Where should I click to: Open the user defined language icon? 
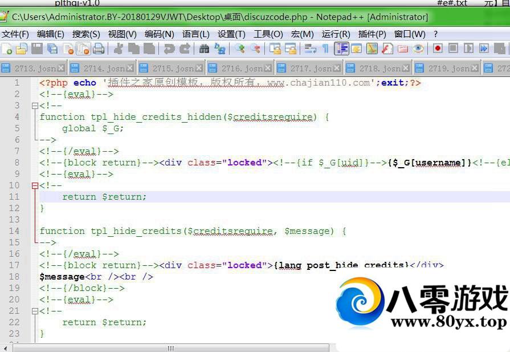tap(357, 49)
